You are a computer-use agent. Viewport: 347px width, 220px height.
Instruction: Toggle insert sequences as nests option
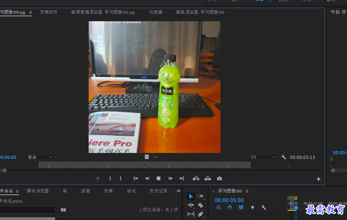[218, 207]
